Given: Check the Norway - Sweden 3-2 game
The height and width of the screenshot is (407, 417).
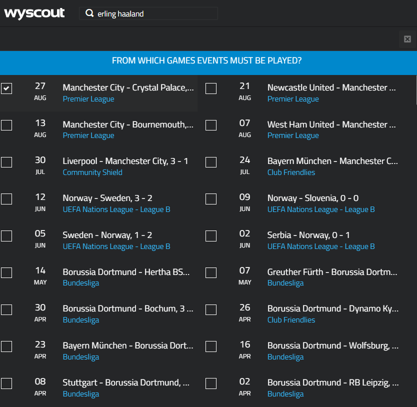Looking at the screenshot, I should pos(6,199).
